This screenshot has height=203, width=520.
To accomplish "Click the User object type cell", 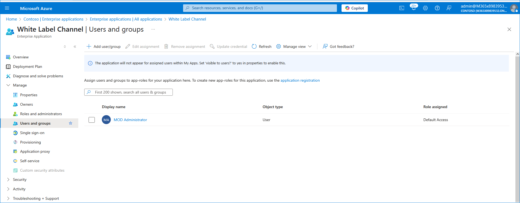I will (266, 120).
